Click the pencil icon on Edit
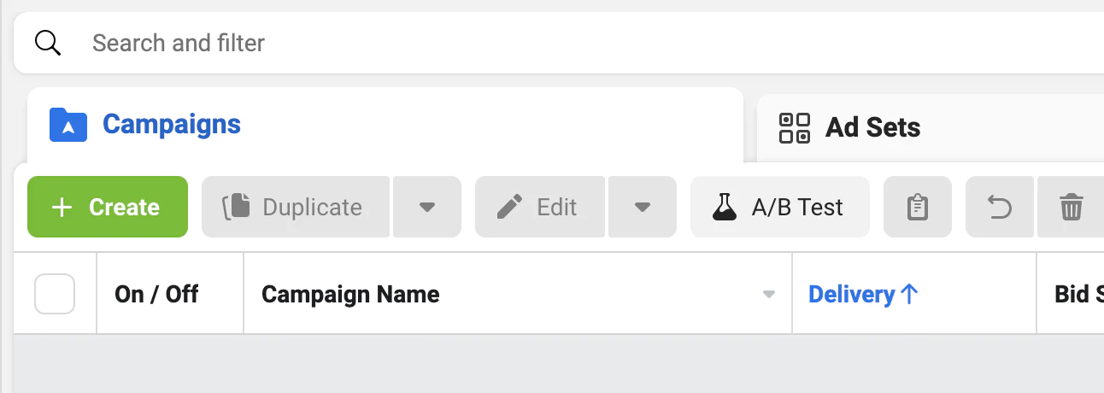Screen dimensions: 1104x393 click(x=509, y=207)
